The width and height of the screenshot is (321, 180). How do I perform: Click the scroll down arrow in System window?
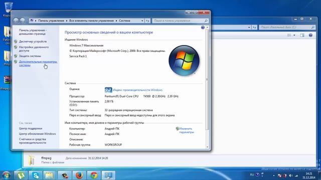207,147
